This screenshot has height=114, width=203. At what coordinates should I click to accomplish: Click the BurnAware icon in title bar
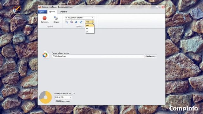(x=40, y=7)
